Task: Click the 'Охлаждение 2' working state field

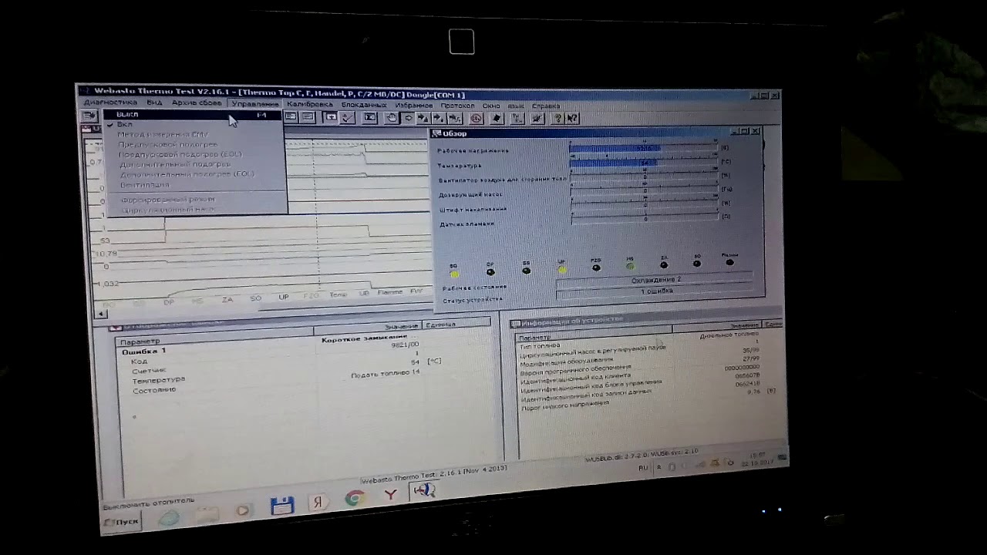Action: click(654, 280)
